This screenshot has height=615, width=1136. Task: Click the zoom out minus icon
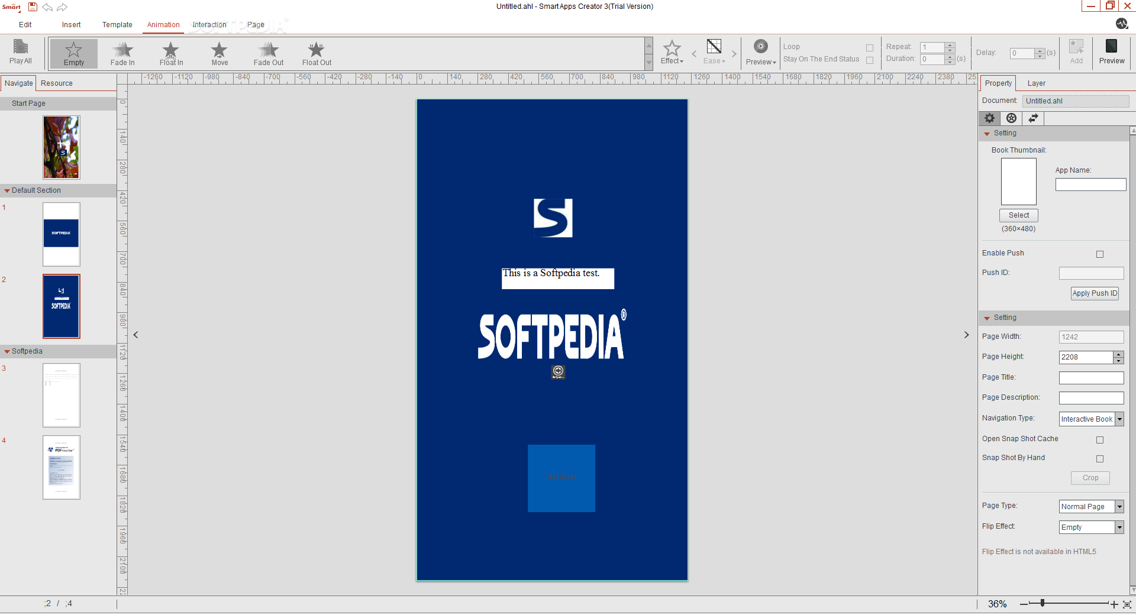[x=1024, y=604]
